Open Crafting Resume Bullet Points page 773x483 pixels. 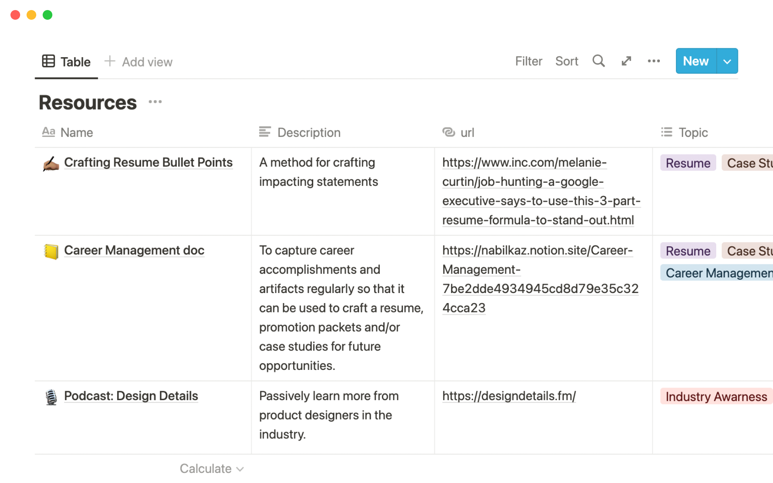pos(148,163)
